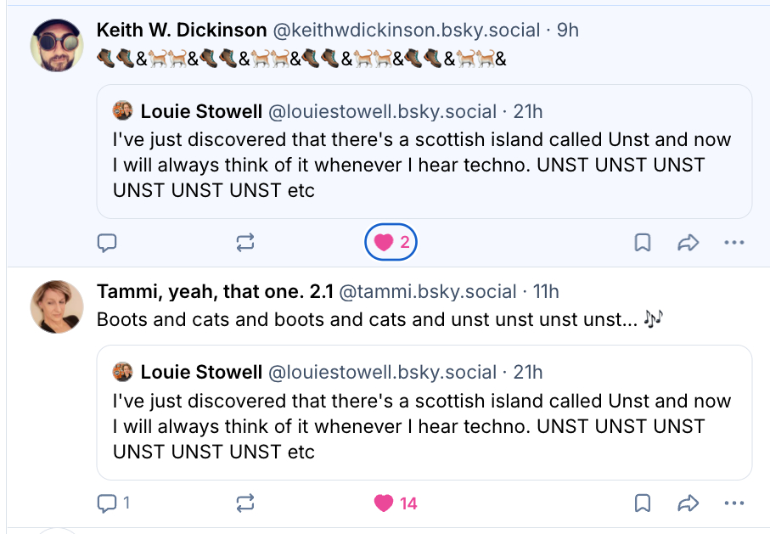Unlike Keith's post with 2 likes
Viewport: 770px width, 534px height.
click(391, 244)
